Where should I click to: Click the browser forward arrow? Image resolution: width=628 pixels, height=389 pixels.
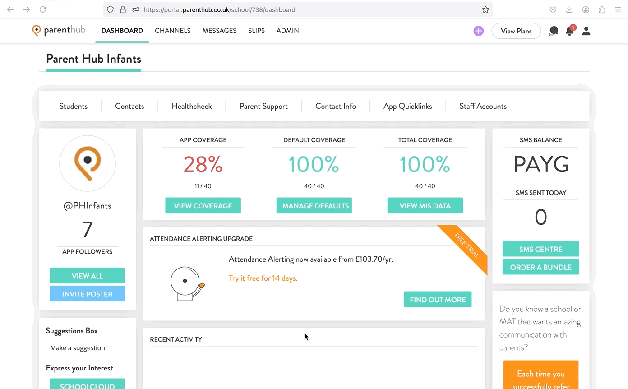(x=27, y=9)
